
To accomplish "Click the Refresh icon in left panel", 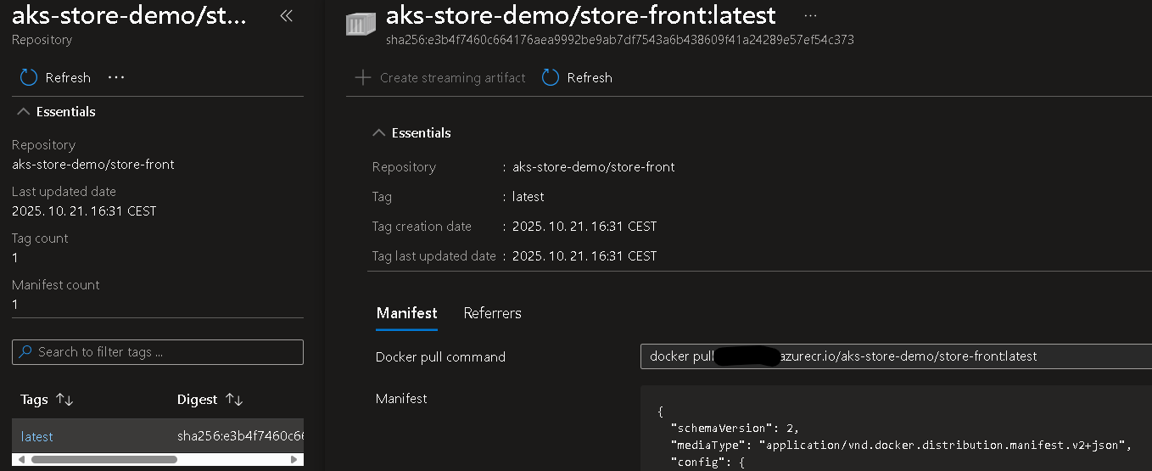I will click(x=29, y=77).
